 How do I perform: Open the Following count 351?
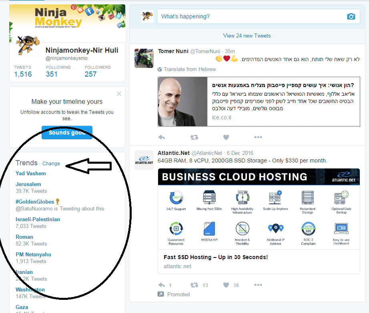pyautogui.click(x=52, y=74)
